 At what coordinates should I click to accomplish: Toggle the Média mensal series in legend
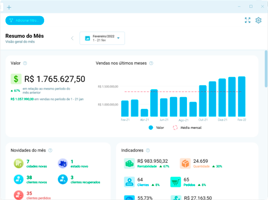(x=187, y=127)
